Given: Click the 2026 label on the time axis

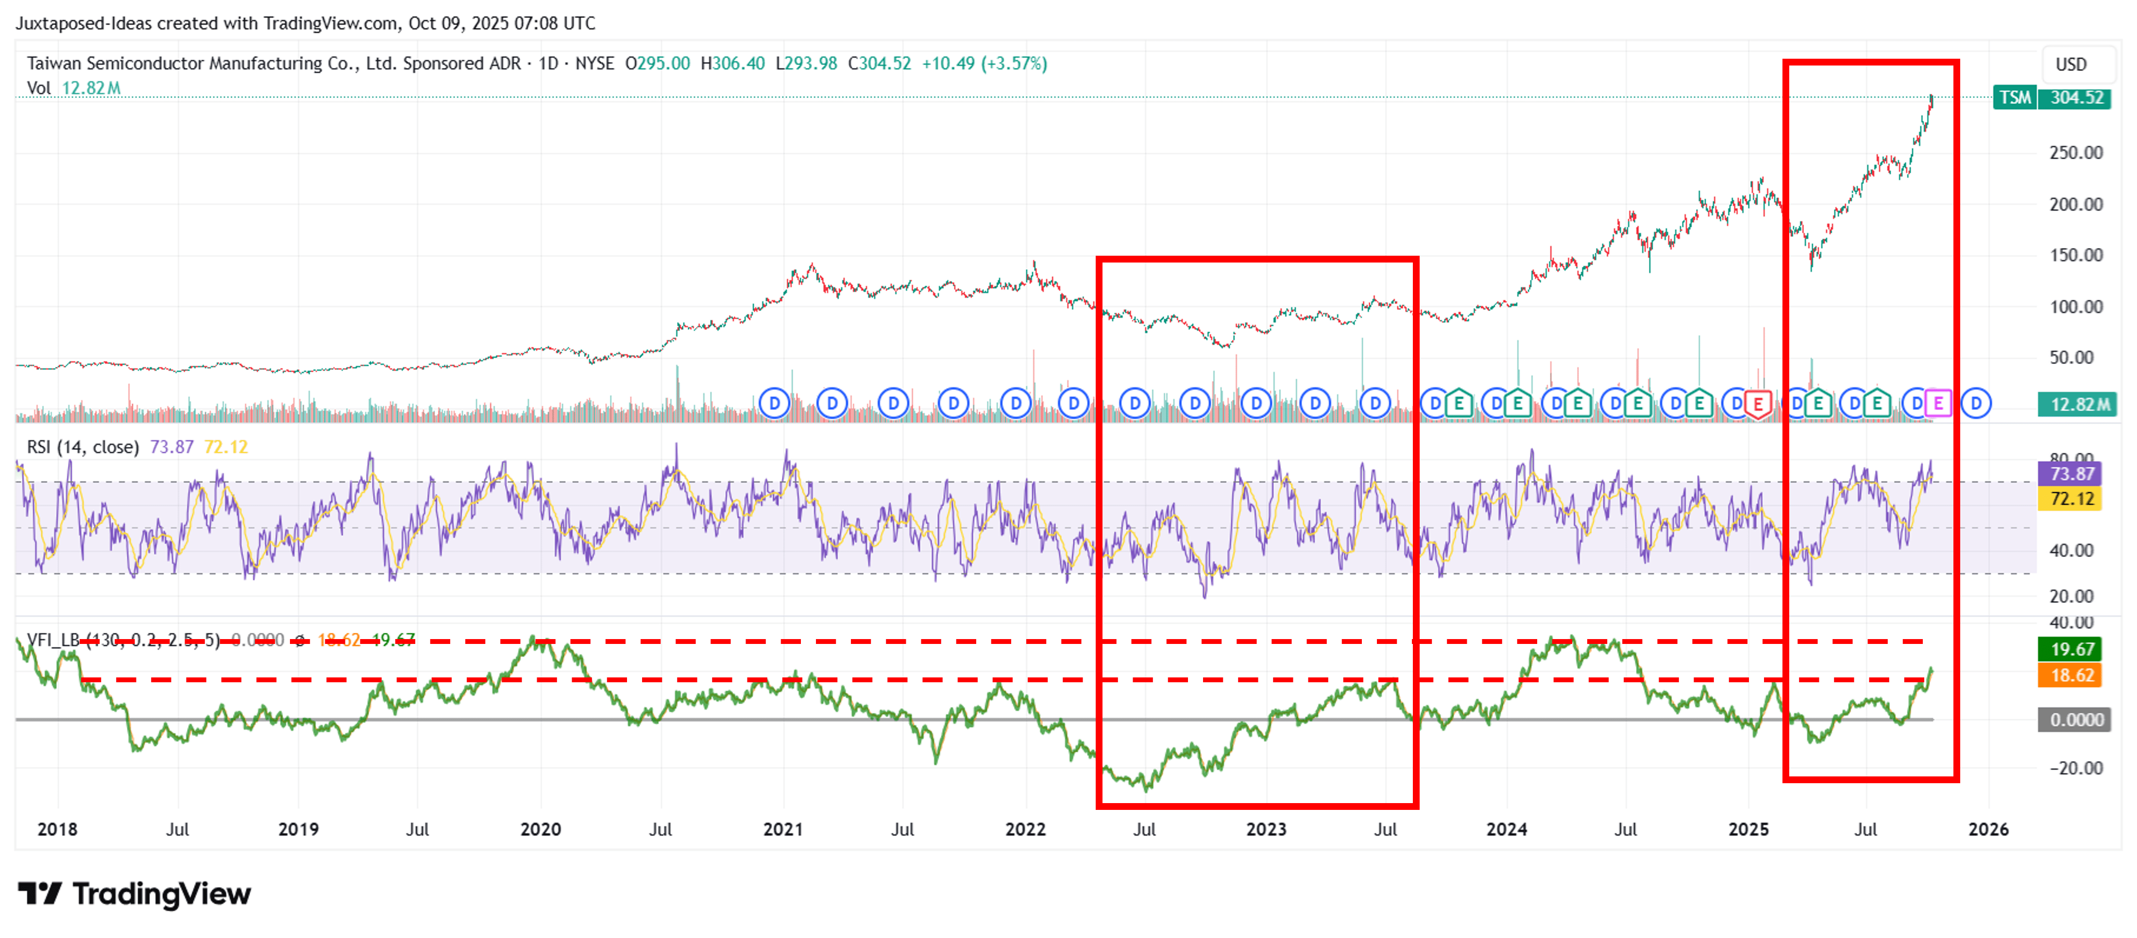Looking at the screenshot, I should click(1988, 829).
